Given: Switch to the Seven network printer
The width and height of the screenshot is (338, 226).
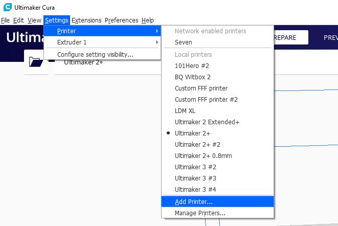Looking at the screenshot, I should pyautogui.click(x=184, y=42).
